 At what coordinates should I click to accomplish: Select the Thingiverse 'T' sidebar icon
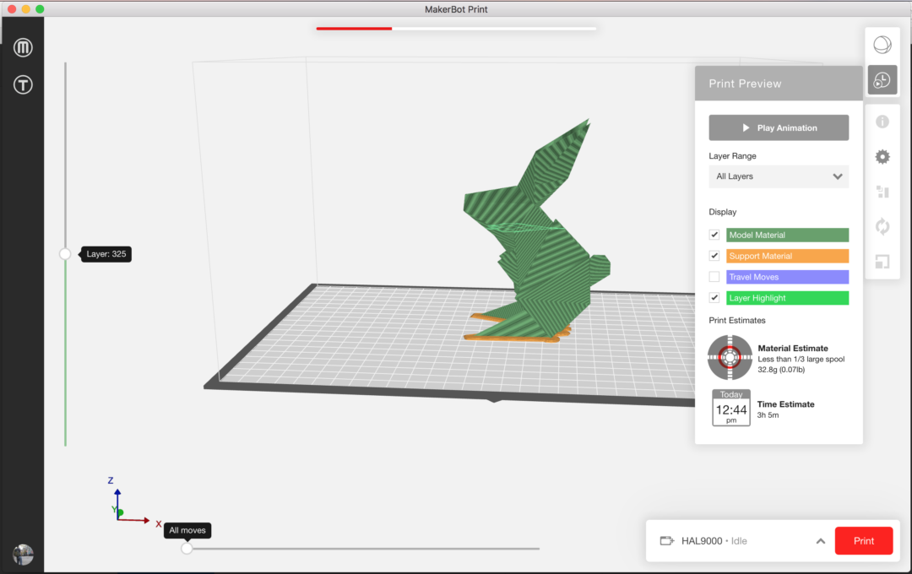[23, 84]
